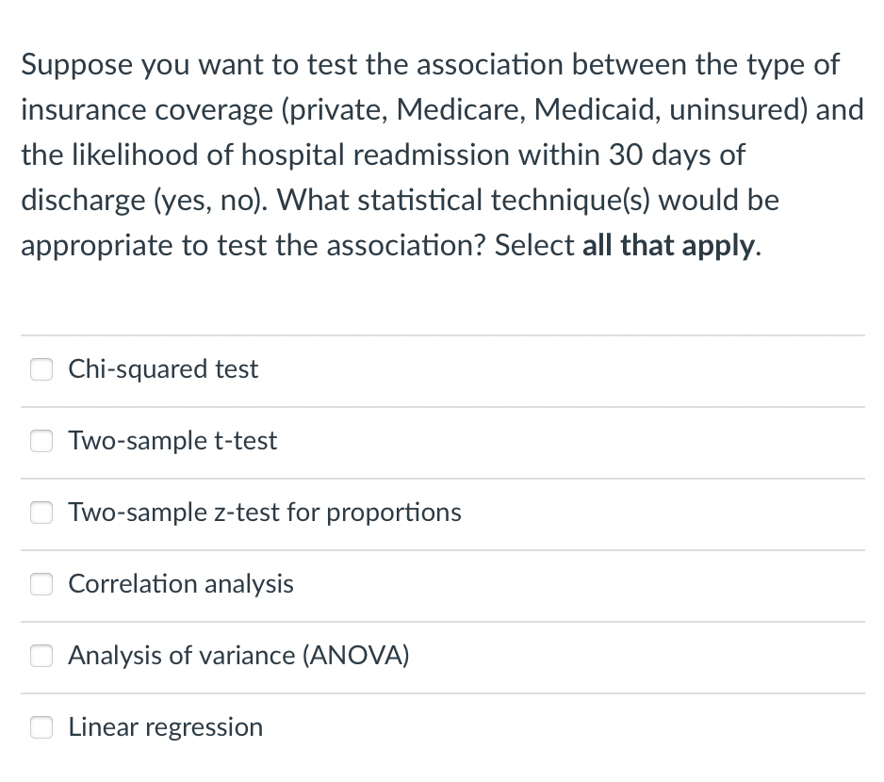Check the Chi-squared test checkbox

(x=41, y=369)
